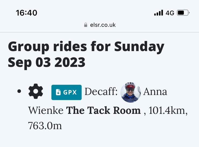Screen dimensions: 199x147
Task: Open The Tack Room destination link
Action: coord(103,110)
